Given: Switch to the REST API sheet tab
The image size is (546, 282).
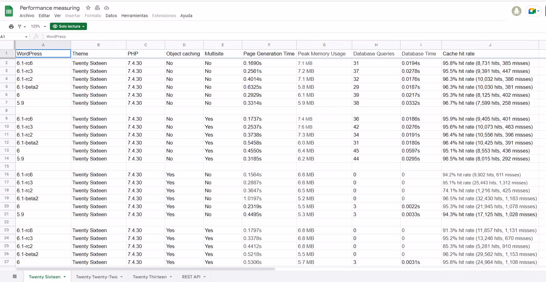Looking at the screenshot, I should pyautogui.click(x=191, y=277).
